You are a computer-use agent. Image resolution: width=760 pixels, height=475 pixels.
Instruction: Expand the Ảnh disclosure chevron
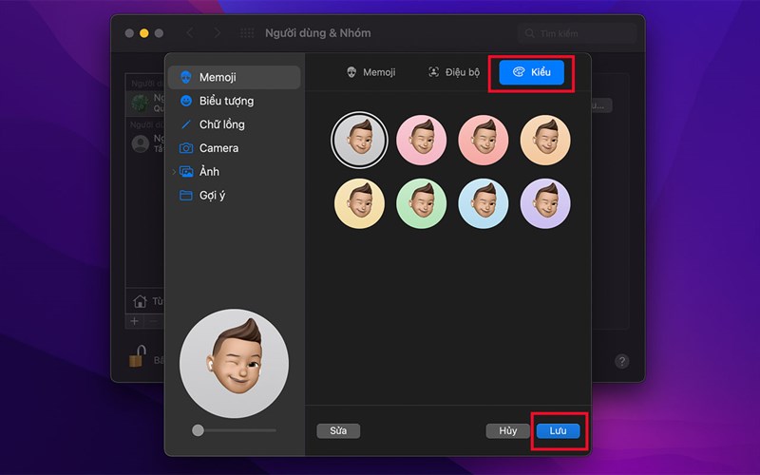point(174,172)
